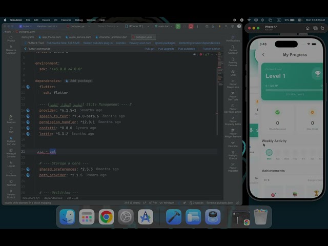This screenshot has height=246, width=328.
Task: Open Chrome from the Dock
Action: tap(106, 217)
